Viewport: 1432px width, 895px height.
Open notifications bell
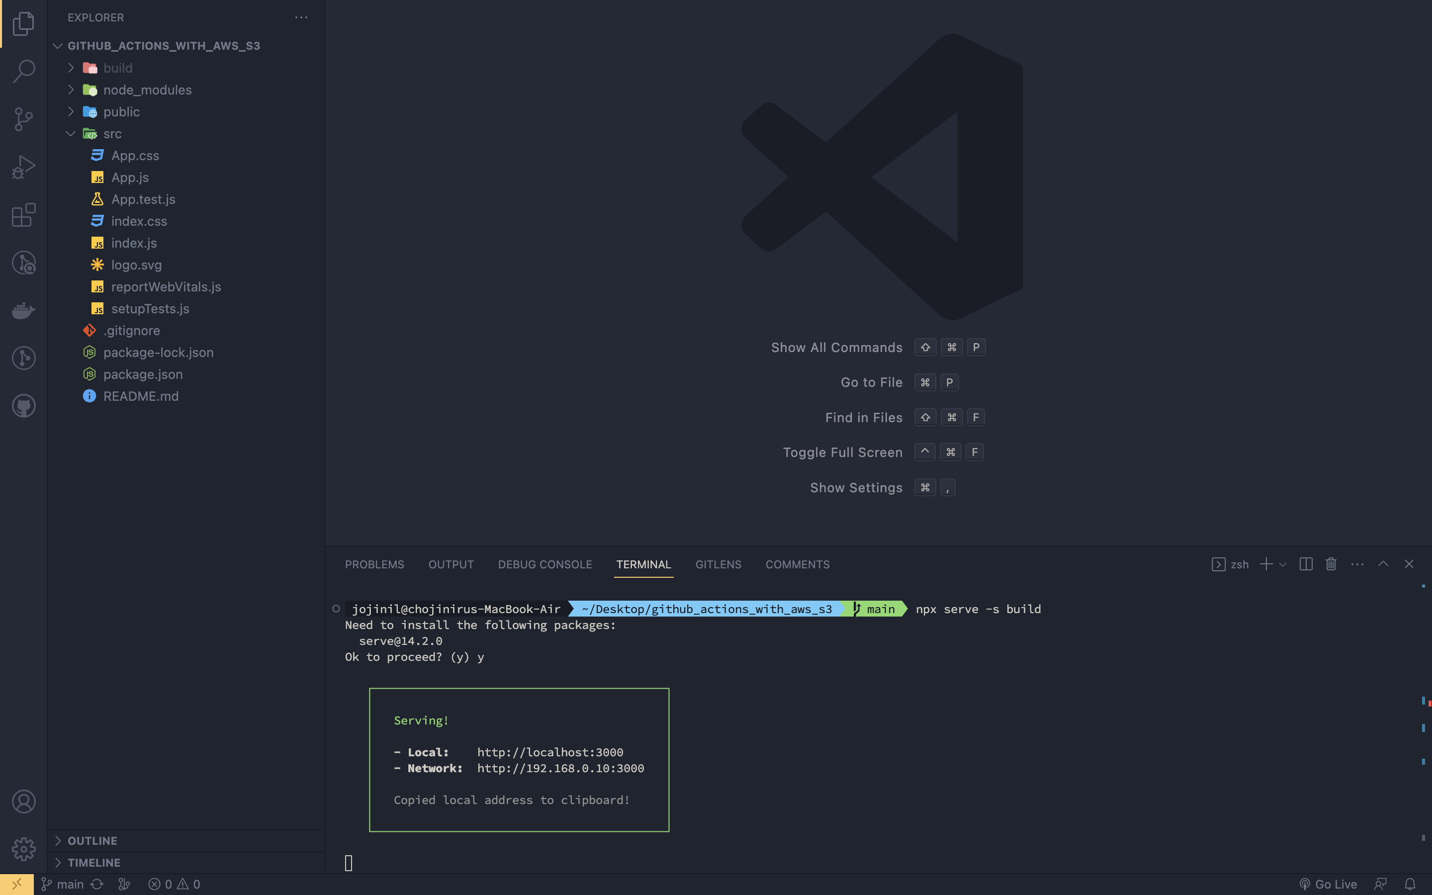pyautogui.click(x=1410, y=885)
